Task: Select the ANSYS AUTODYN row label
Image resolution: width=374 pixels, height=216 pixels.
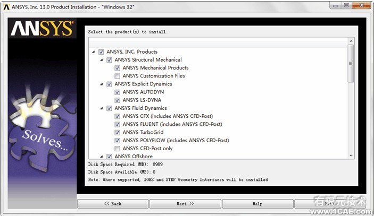Action: pos(143,92)
